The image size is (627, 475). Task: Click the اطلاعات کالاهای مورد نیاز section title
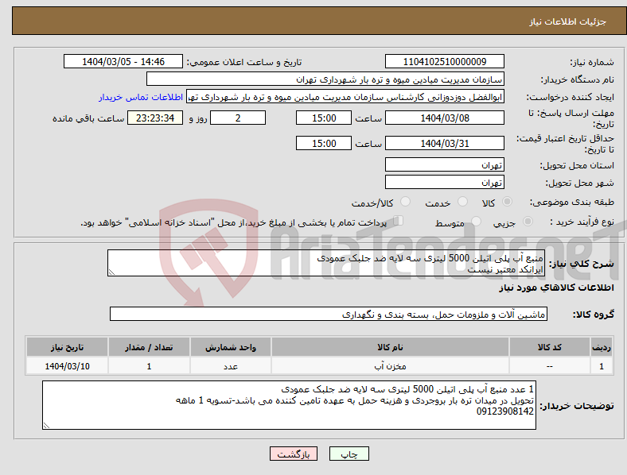click(x=556, y=288)
